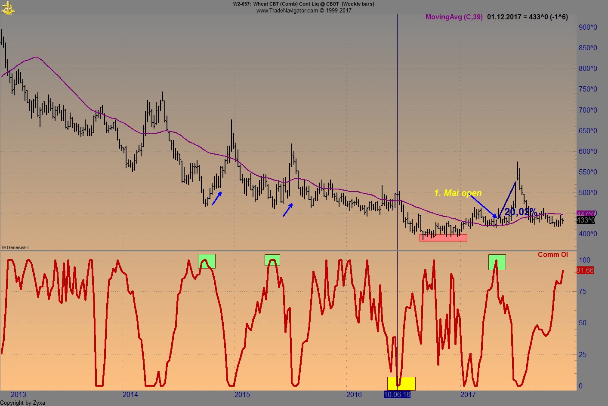Click the 2017 year label on time axis
The width and height of the screenshot is (608, 406).
pos(468,394)
